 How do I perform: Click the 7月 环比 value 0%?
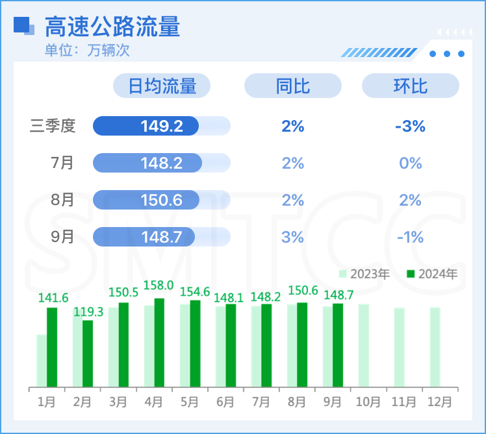tap(411, 163)
